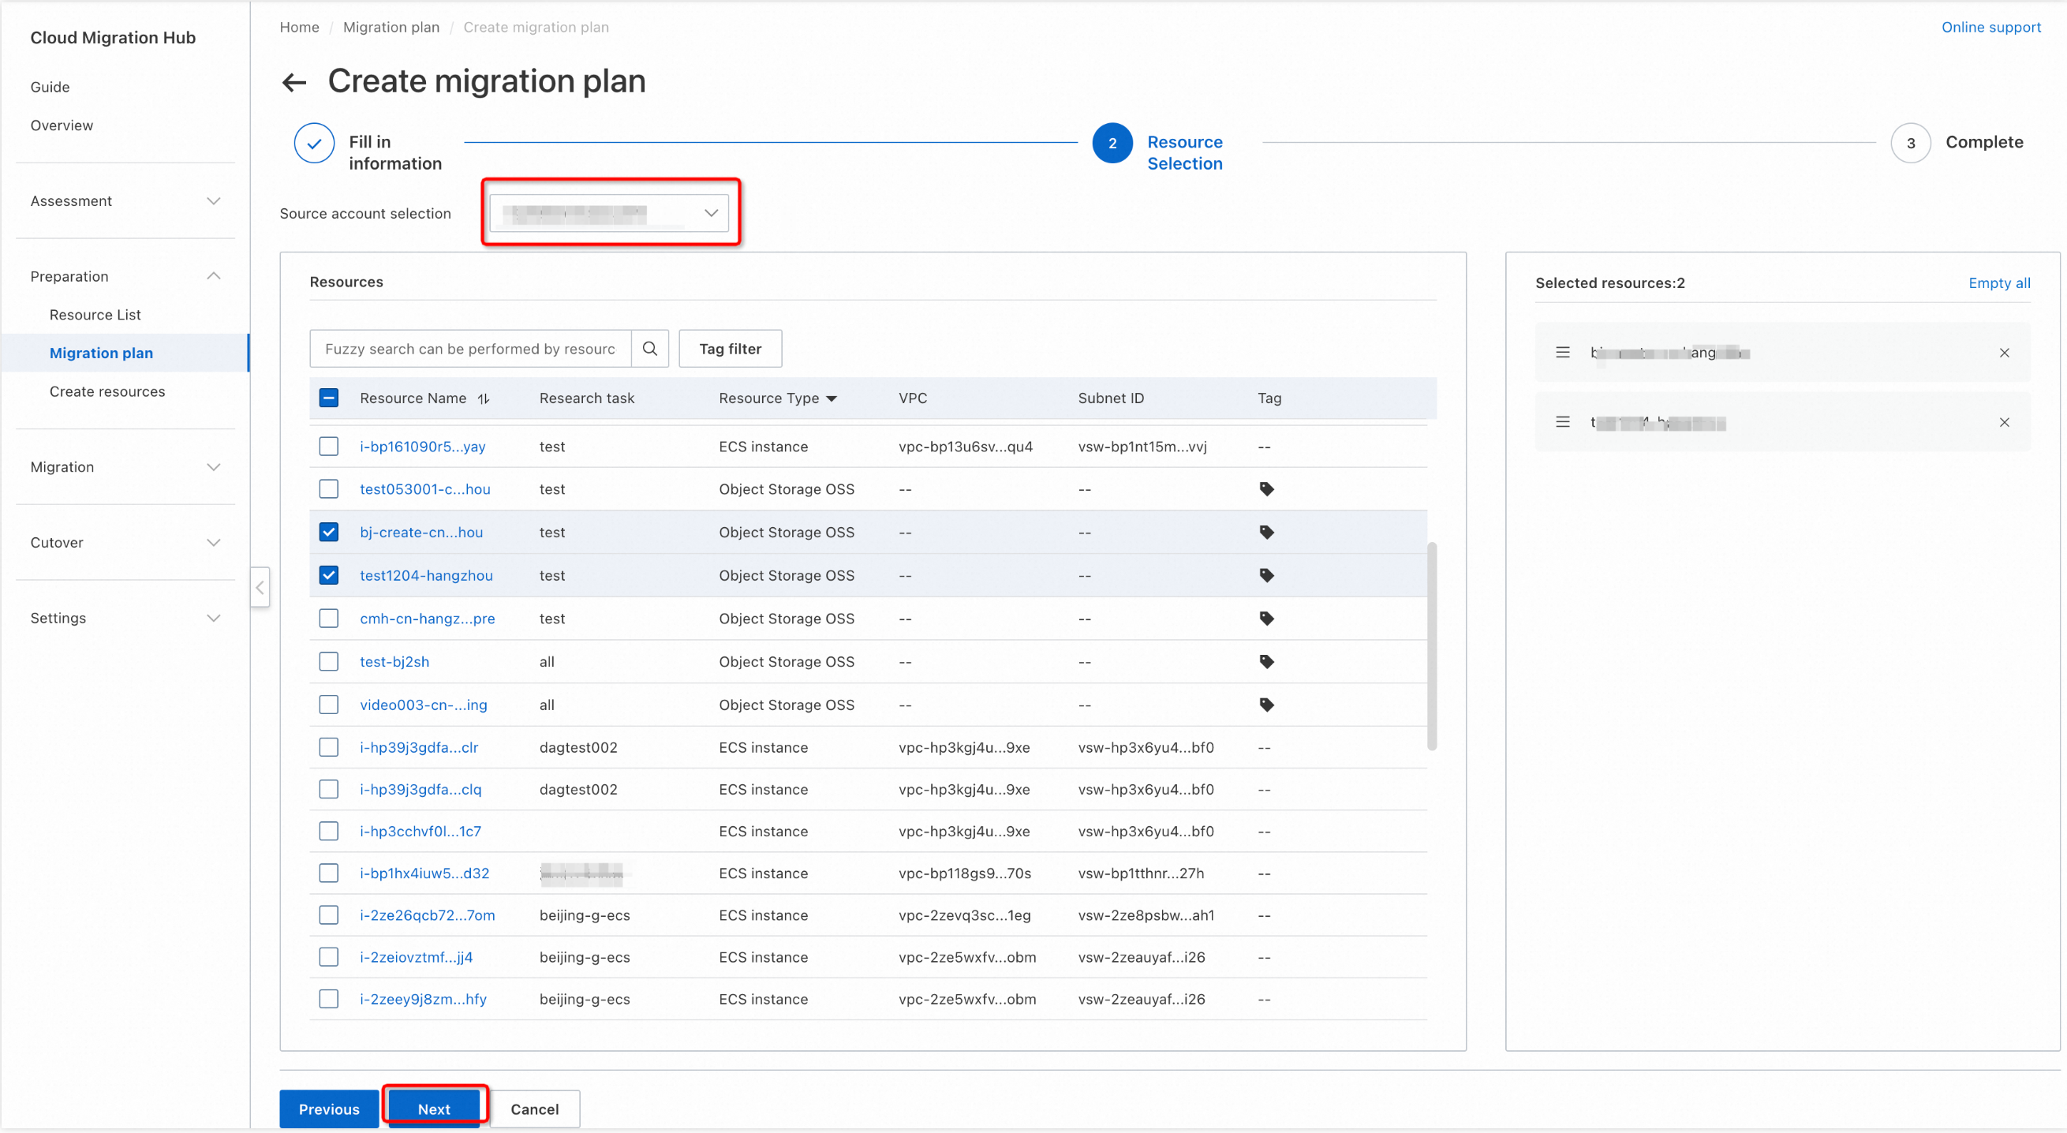Viewport: 2067px width, 1133px height.
Task: Check the box for test053001-c...hou
Action: (x=328, y=488)
